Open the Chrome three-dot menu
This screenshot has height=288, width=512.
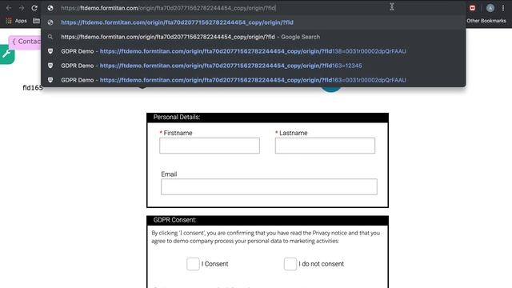point(503,8)
